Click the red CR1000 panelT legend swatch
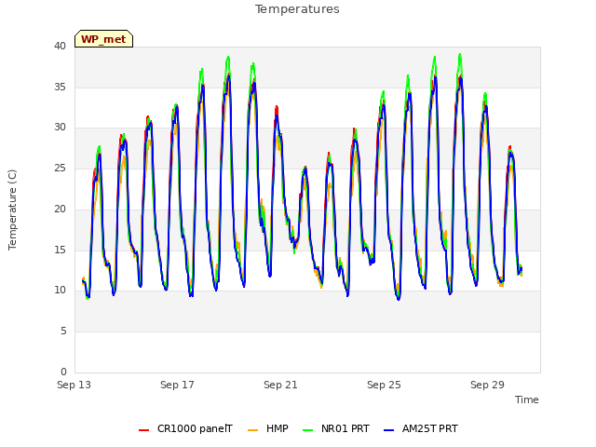This screenshot has height=447, width=596. pyautogui.click(x=144, y=430)
